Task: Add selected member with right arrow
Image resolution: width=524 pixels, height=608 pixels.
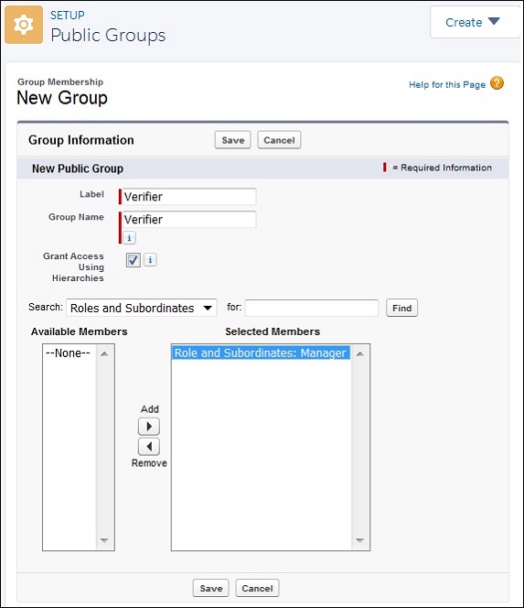Action: (149, 427)
